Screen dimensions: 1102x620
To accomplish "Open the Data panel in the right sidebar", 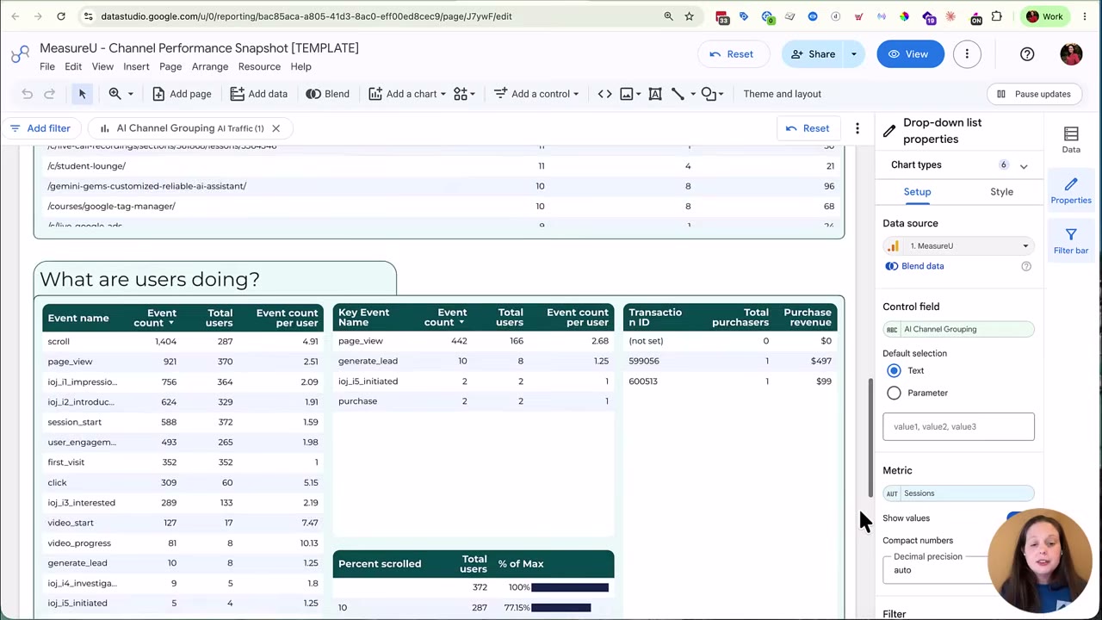I will click(x=1071, y=139).
